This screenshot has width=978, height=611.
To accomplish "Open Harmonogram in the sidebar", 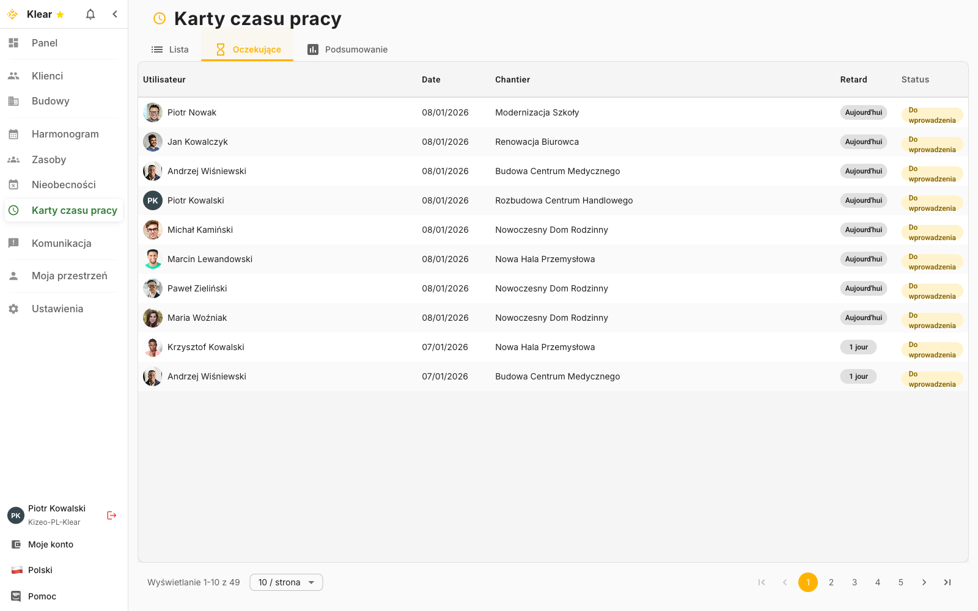I will [65, 134].
